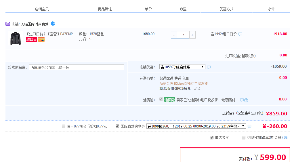Screen dimensions: 294x162
Task: Click the 卖家已为运费和进口税投保 description text
Action: click(x=207, y=100)
